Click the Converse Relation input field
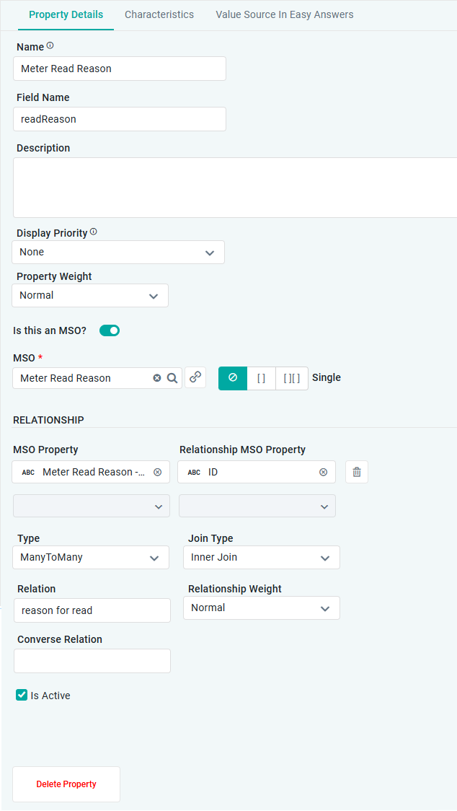Screen dimensions: 457x811 [92, 661]
